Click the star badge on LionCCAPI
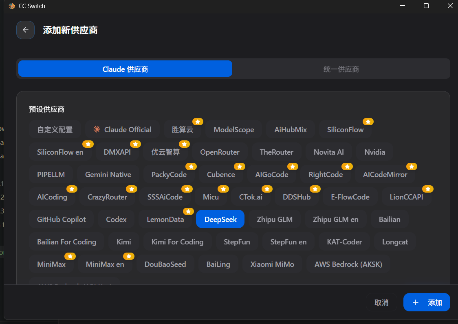The height and width of the screenshot is (324, 458). (x=428, y=189)
